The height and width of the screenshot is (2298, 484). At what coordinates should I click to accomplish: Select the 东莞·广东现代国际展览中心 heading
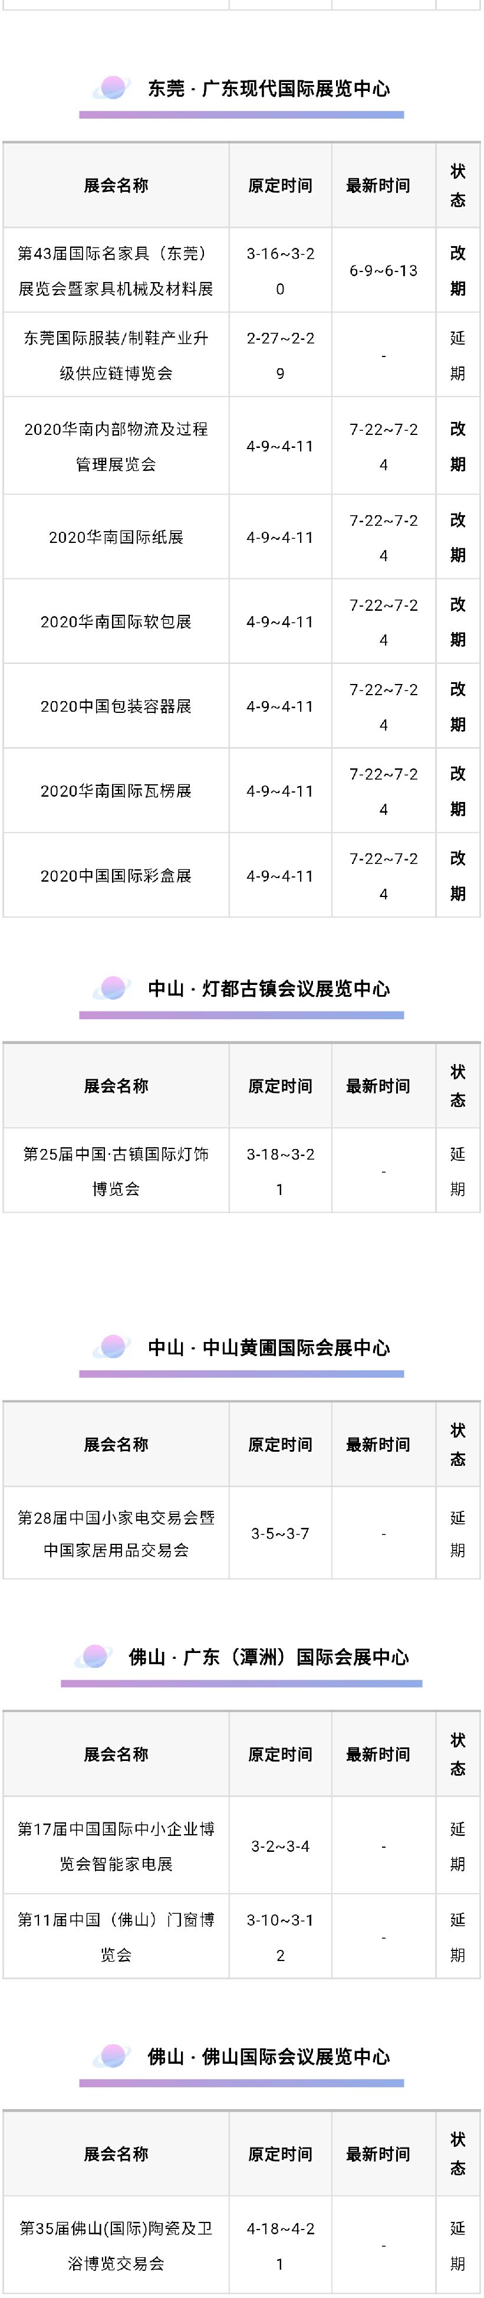pos(268,89)
